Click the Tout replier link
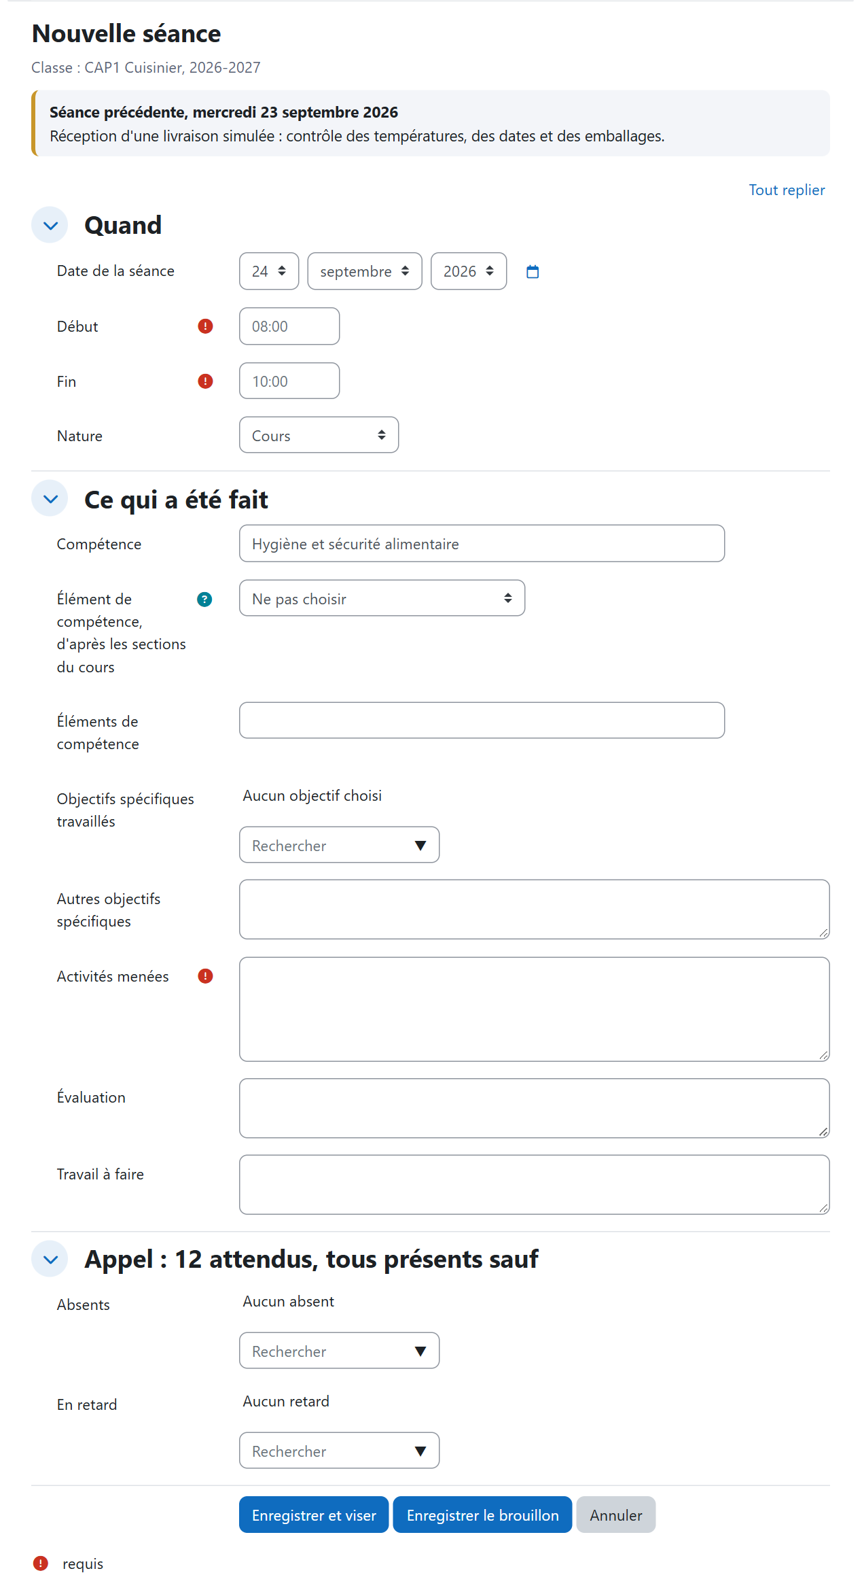 [787, 190]
